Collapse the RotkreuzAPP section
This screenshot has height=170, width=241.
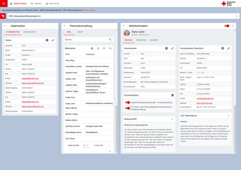click(x=172, y=119)
